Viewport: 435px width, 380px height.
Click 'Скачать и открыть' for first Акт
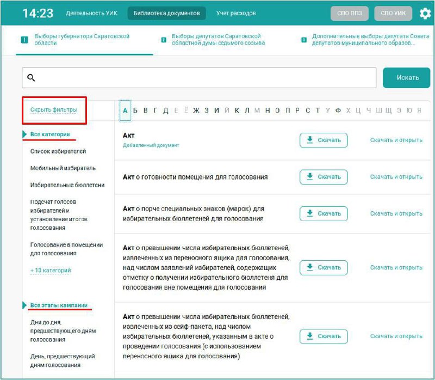pyautogui.click(x=396, y=140)
